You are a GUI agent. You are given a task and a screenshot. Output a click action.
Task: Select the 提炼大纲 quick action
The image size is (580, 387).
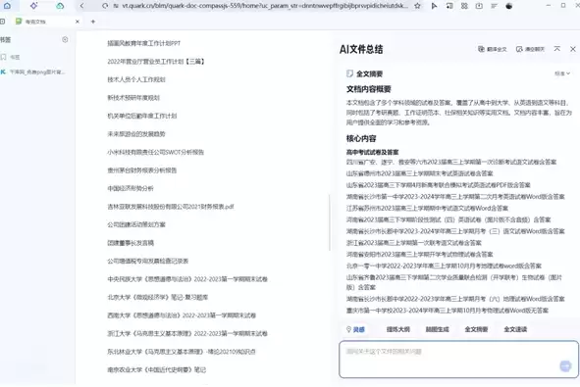pos(398,329)
